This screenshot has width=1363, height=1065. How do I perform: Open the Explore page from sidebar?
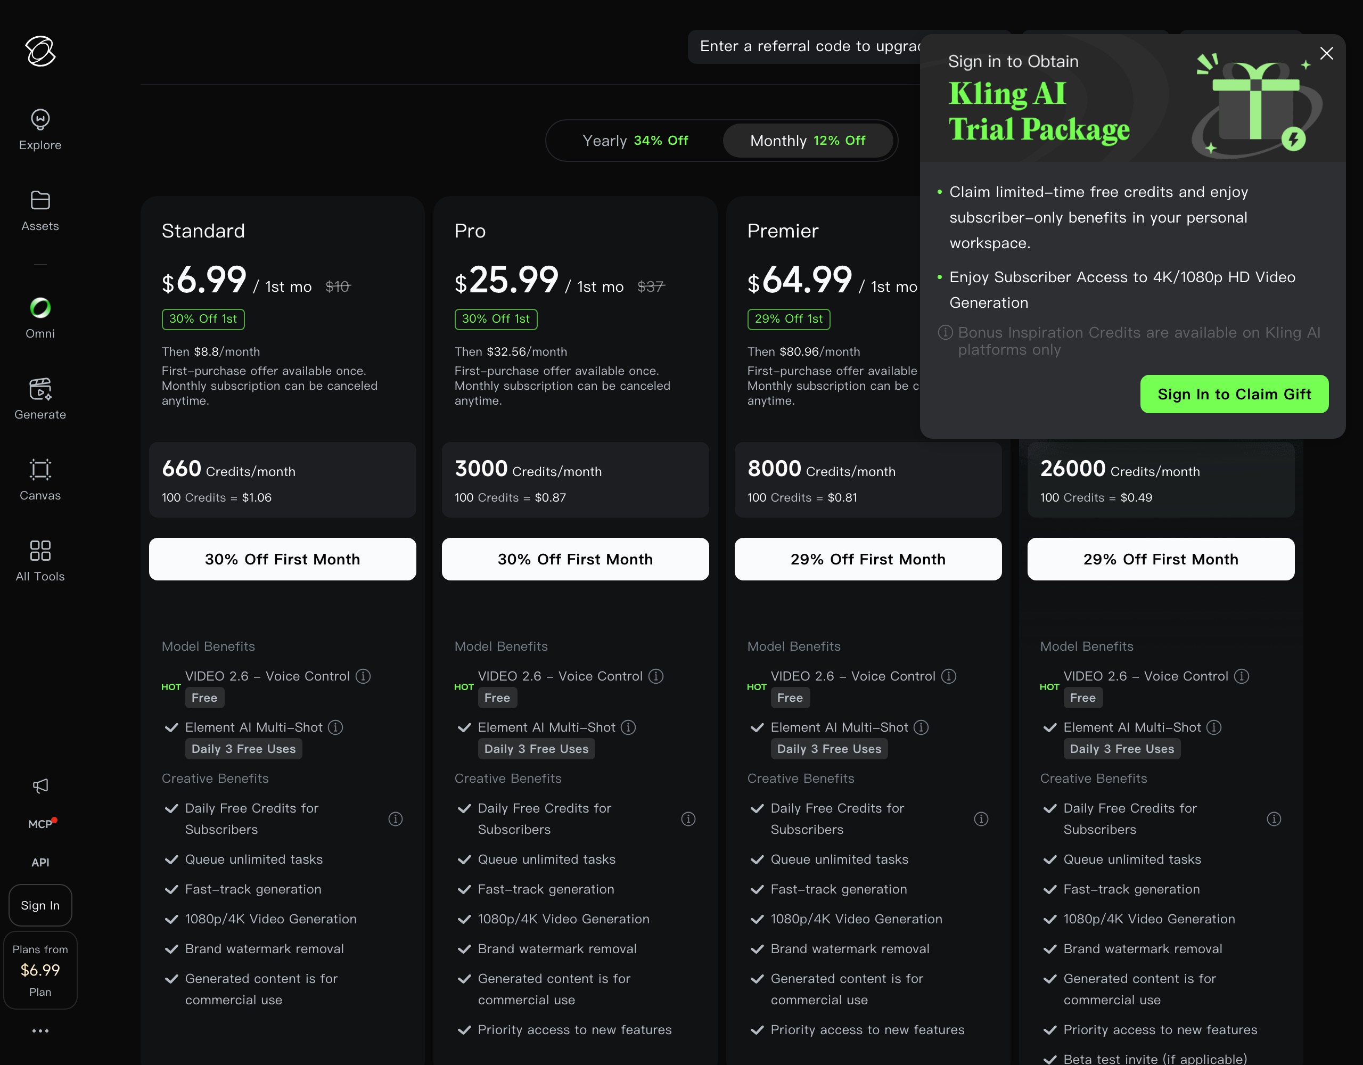pos(40,130)
